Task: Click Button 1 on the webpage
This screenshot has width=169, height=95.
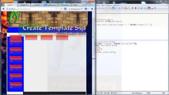Action: click(16, 38)
